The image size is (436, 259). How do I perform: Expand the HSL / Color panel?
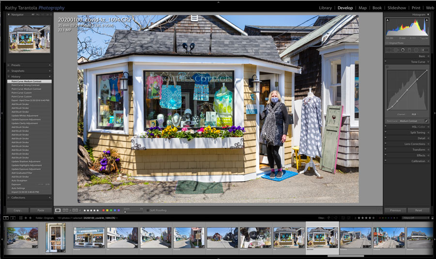click(417, 126)
